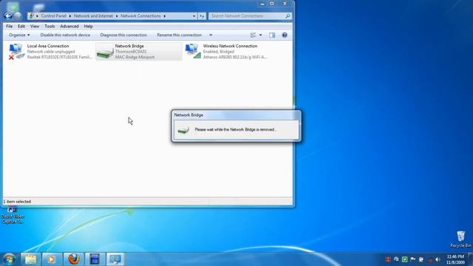Click the Network Bridge name in the list
This screenshot has width=473, height=266.
coord(129,46)
